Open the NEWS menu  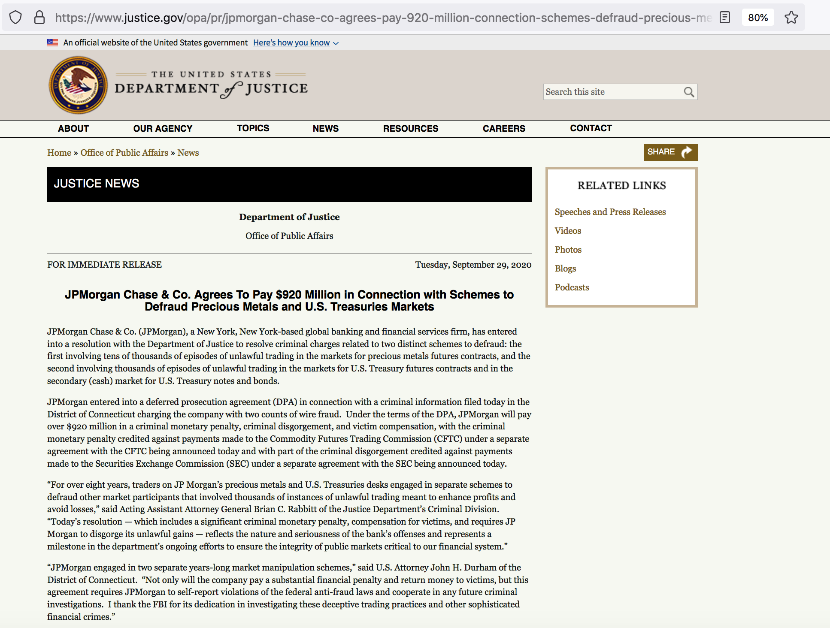(x=326, y=129)
